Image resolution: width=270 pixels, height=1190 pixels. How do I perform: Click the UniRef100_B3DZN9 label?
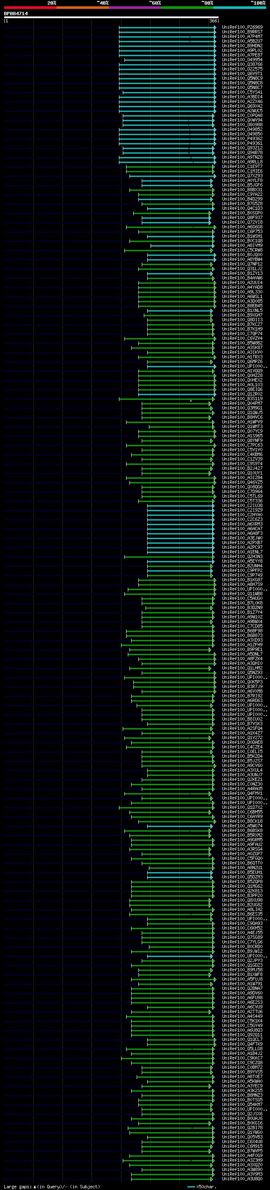(x=242, y=608)
